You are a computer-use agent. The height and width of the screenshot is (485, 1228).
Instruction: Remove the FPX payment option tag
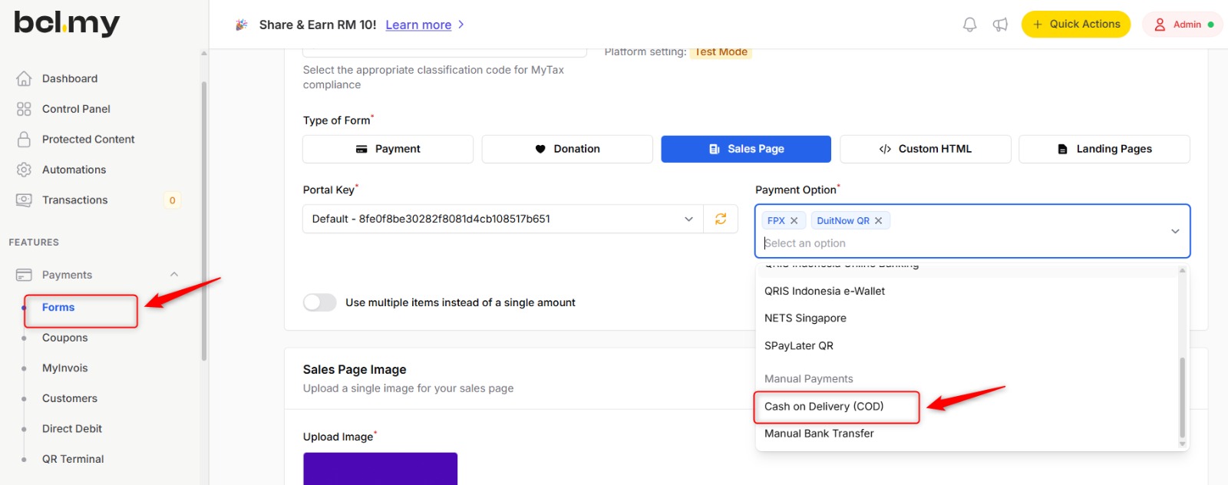(794, 221)
